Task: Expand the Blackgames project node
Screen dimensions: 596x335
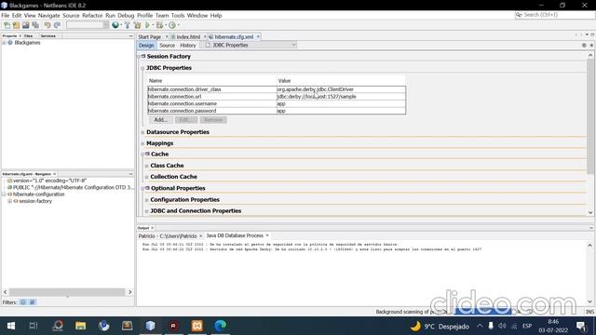Action: (x=4, y=43)
